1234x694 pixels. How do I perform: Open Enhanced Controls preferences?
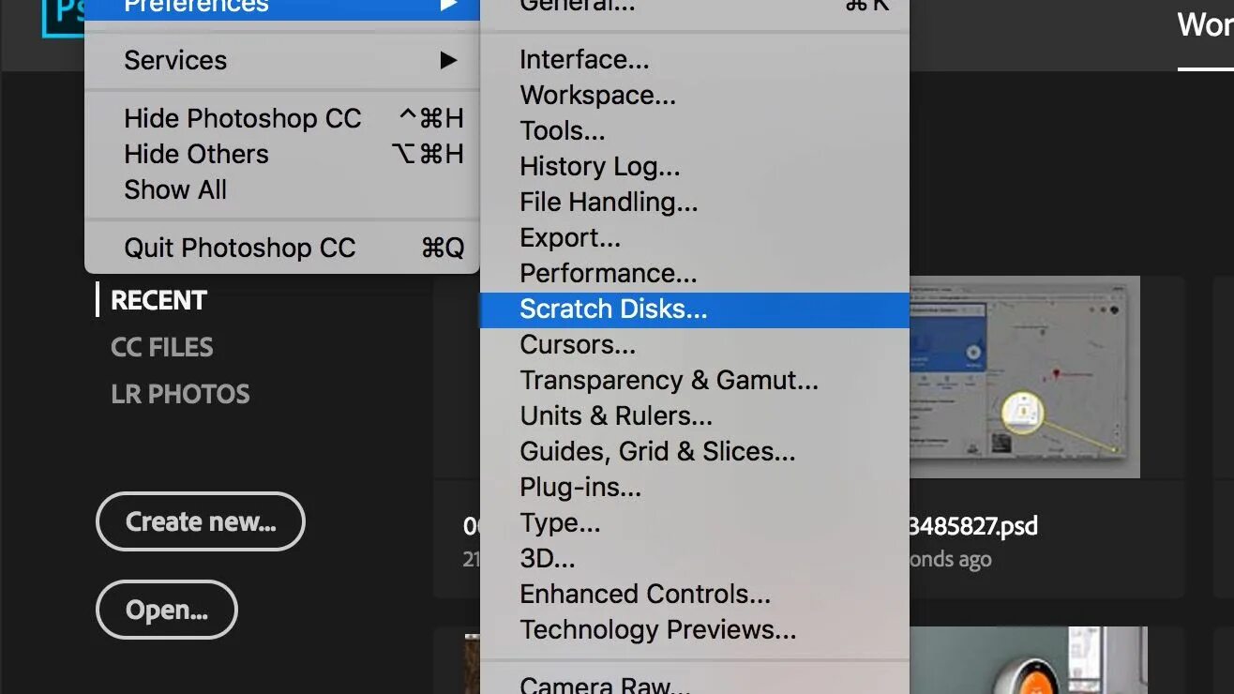click(x=695, y=595)
